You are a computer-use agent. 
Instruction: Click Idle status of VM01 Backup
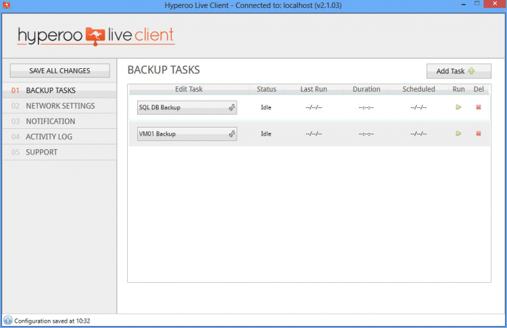266,134
